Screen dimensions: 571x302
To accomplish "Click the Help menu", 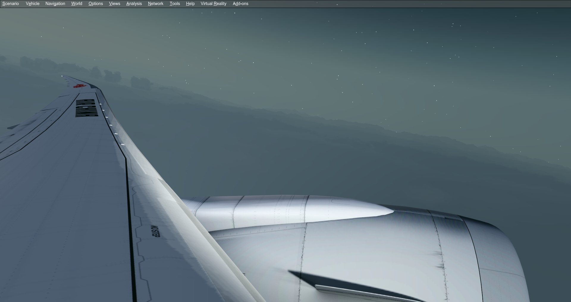I will 190,4.
